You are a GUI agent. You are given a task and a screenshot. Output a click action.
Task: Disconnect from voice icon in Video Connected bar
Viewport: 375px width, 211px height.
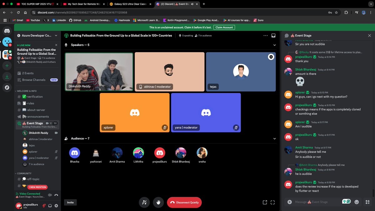pos(56,195)
